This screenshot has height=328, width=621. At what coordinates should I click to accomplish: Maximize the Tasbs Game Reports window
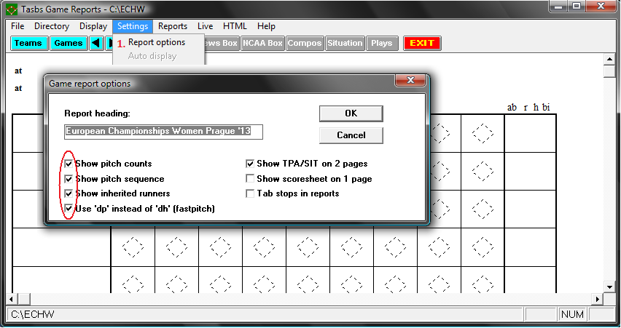pos(577,6)
